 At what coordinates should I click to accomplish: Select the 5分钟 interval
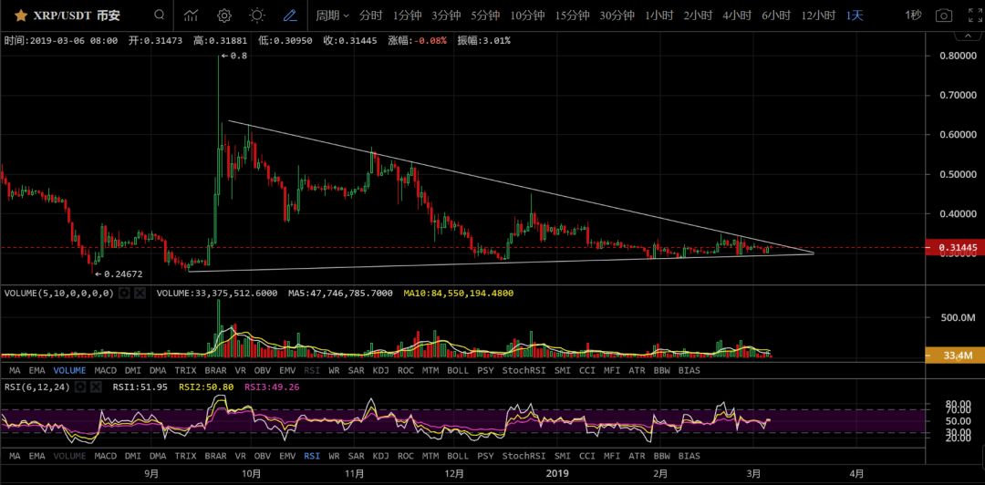click(x=485, y=15)
